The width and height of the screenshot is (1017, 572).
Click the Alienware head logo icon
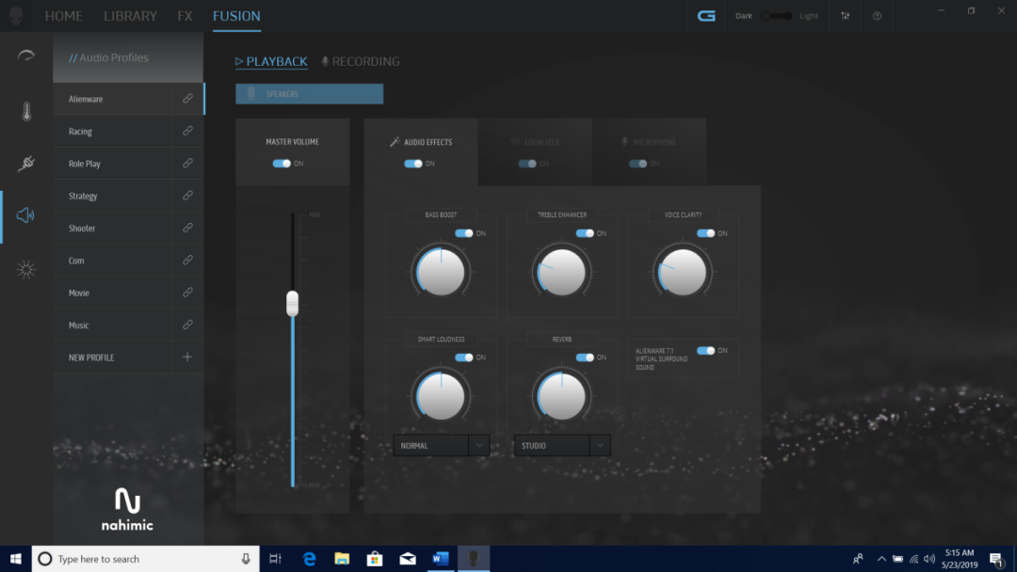(x=16, y=16)
